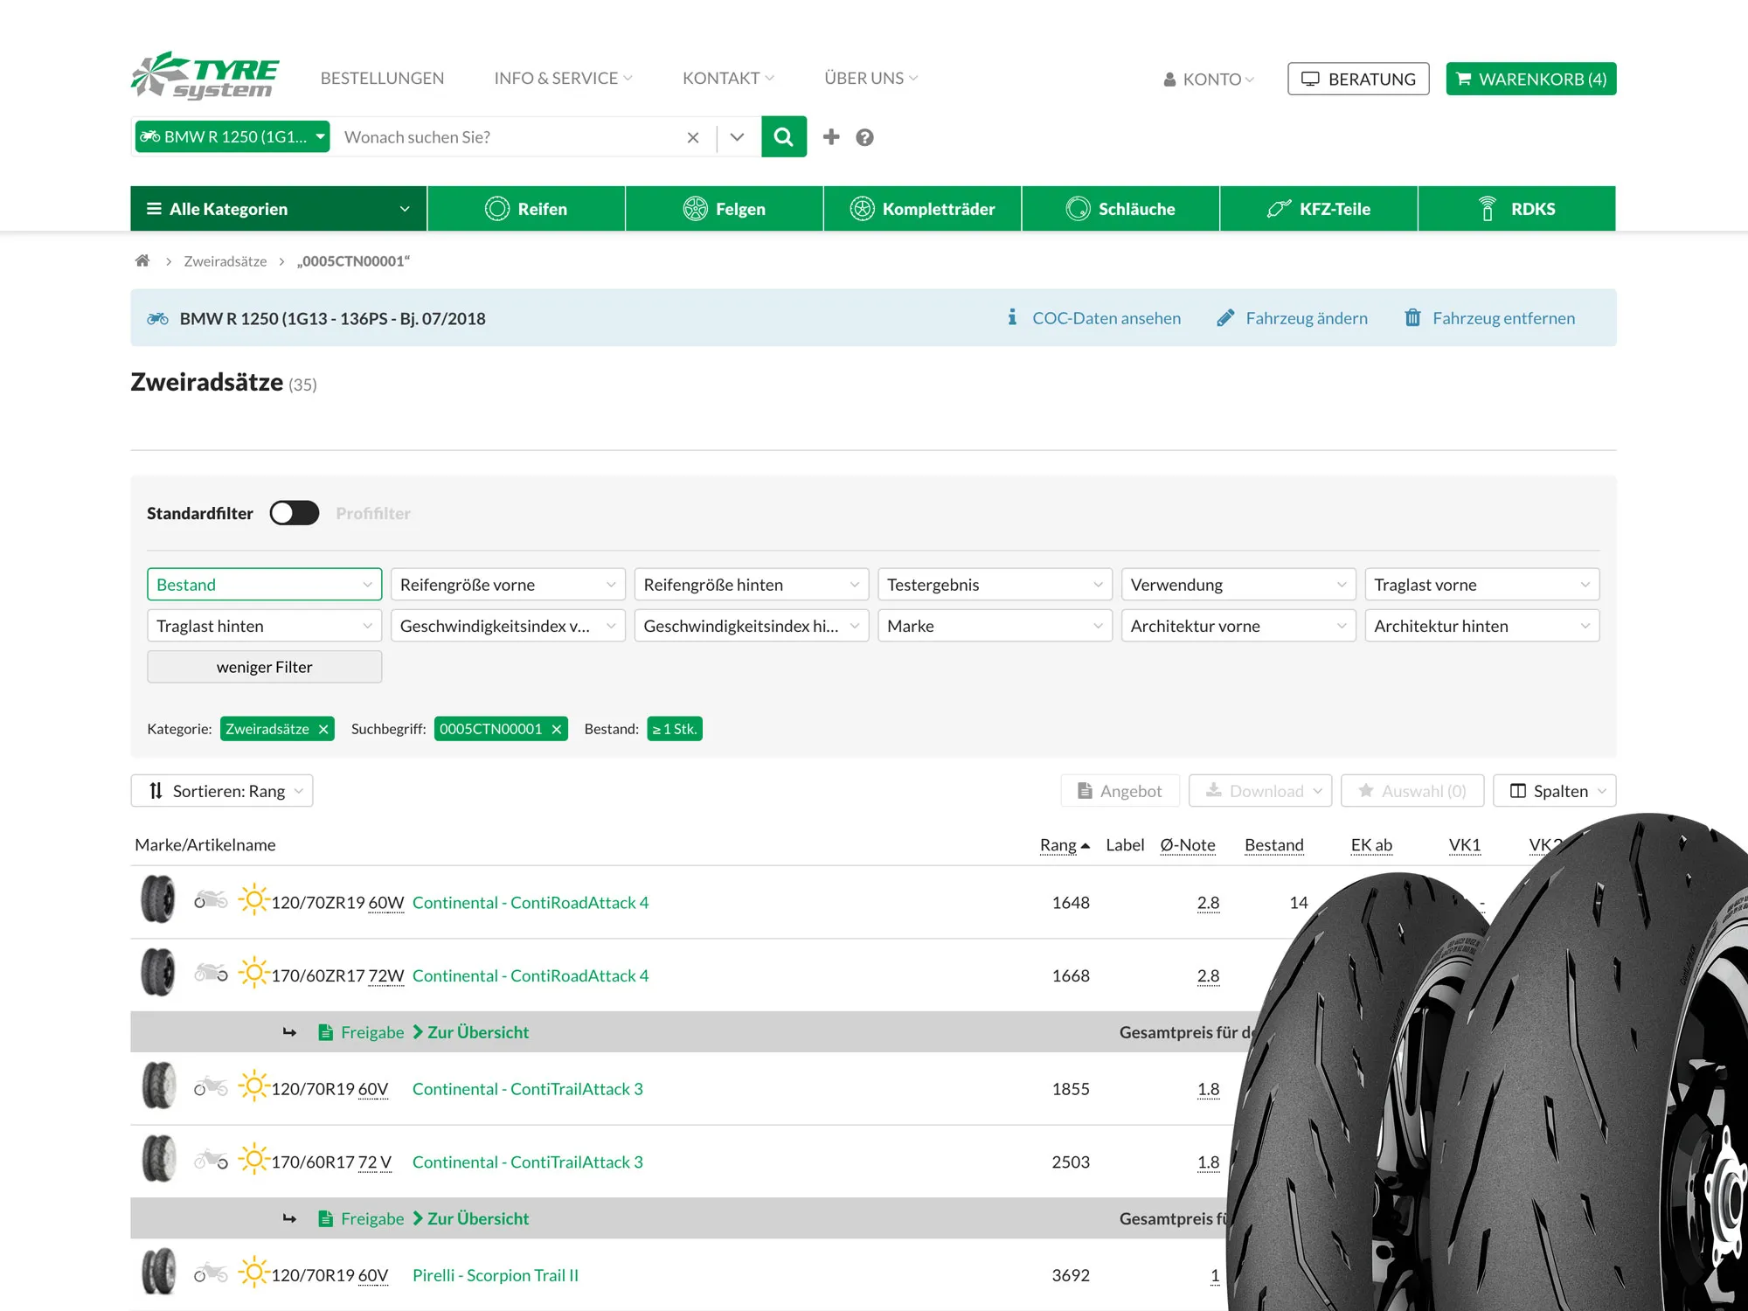Open the Traglast hinten filter dropdown
The height and width of the screenshot is (1311, 1748).
(264, 626)
